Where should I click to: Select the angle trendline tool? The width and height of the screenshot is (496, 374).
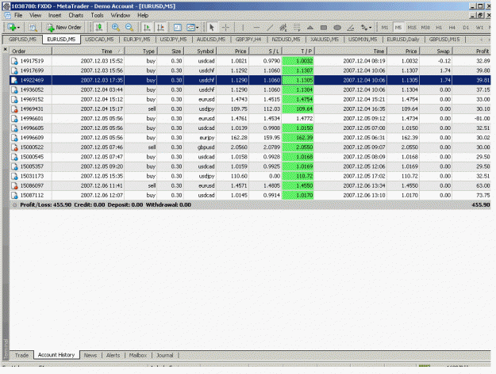click(x=351, y=28)
